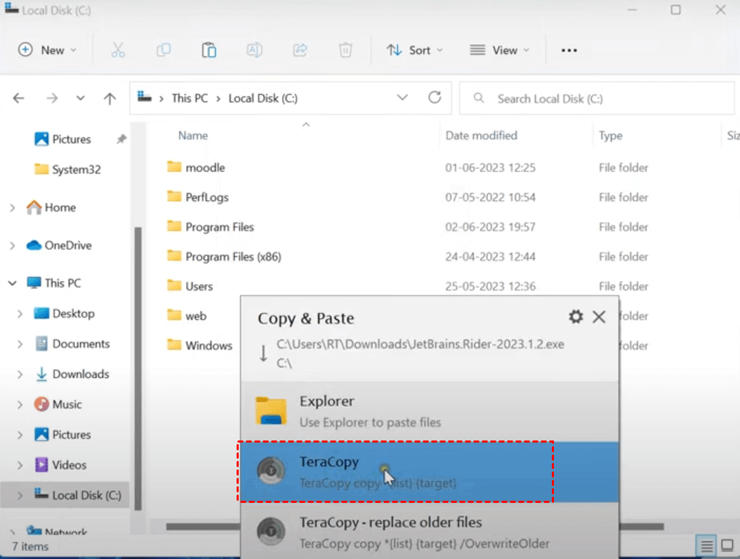Click the Paste clipboard icon in toolbar
This screenshot has height=559, width=740.
[209, 50]
